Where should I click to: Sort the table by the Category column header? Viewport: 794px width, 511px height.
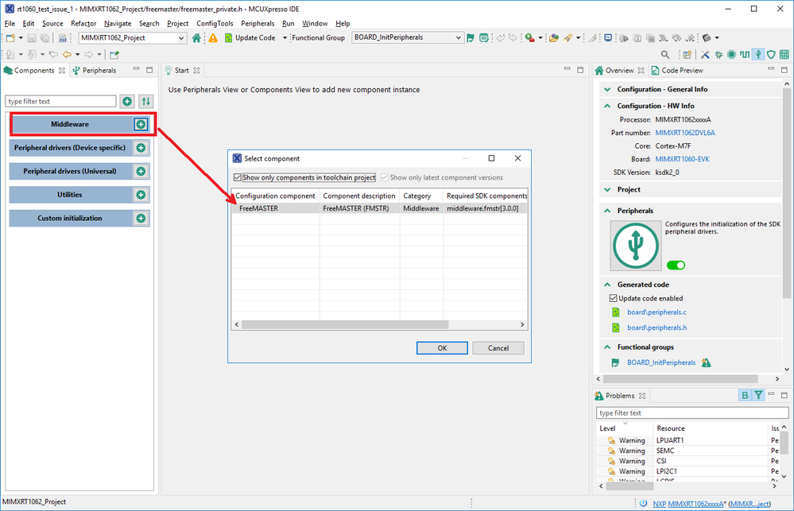click(421, 195)
